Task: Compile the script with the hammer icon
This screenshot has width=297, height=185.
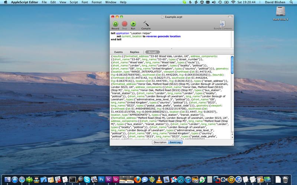Action: [x=146, y=24]
